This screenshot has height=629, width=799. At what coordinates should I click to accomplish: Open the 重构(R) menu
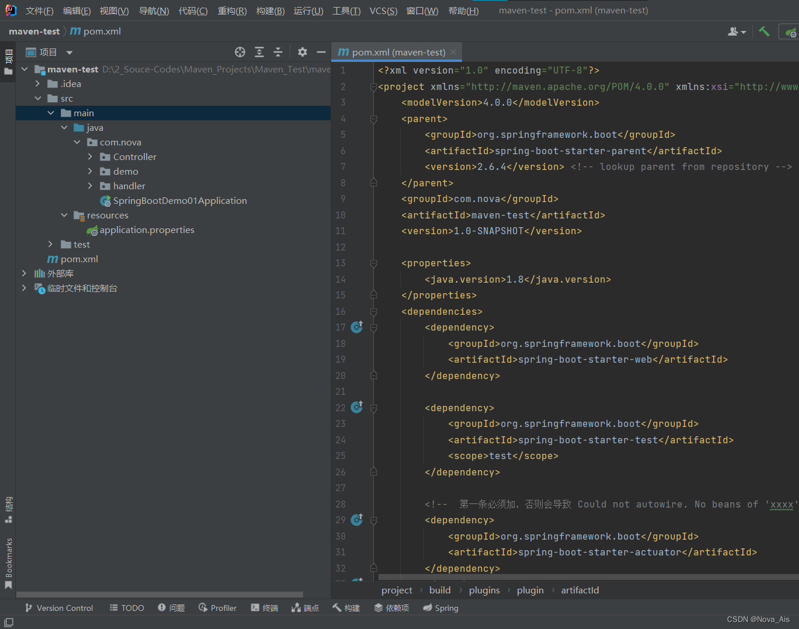pos(232,11)
